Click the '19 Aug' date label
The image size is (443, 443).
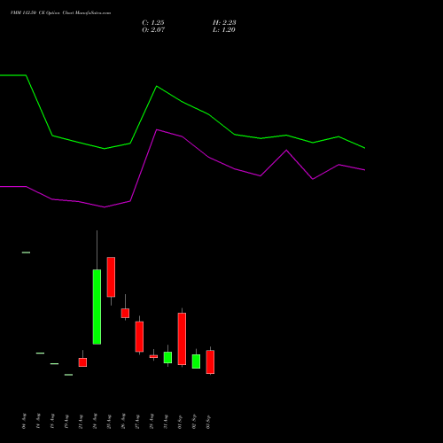(x=66, y=421)
